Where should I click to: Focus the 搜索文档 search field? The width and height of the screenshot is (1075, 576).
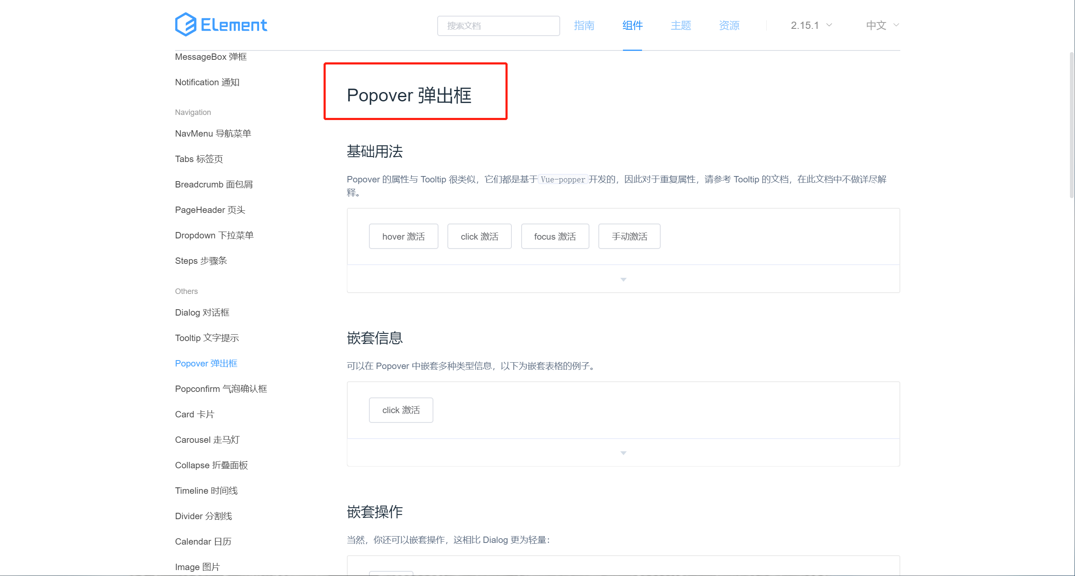coord(498,26)
